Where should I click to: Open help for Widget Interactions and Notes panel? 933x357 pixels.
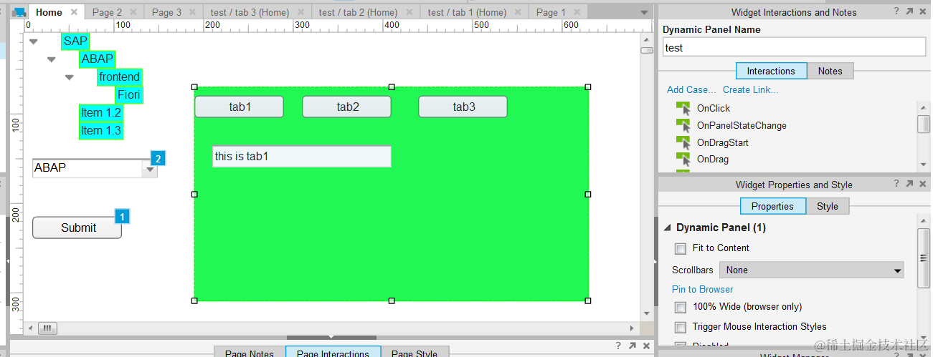click(896, 11)
